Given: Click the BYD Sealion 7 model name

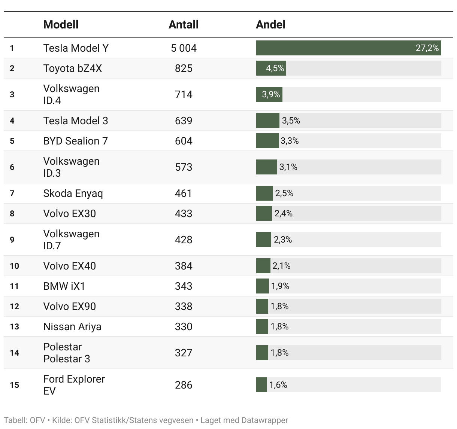Looking at the screenshot, I should [x=75, y=141].
